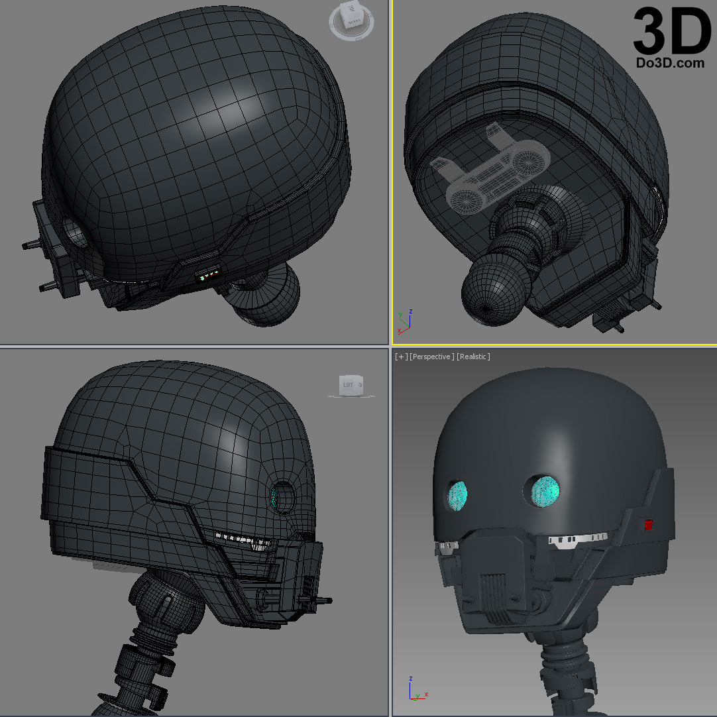Select the green LED strip on the helmet rim
This screenshot has height=717, width=717.
click(x=208, y=275)
